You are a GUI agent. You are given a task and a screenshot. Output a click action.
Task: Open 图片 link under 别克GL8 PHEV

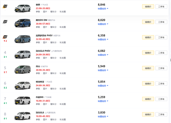[x=45, y=58]
